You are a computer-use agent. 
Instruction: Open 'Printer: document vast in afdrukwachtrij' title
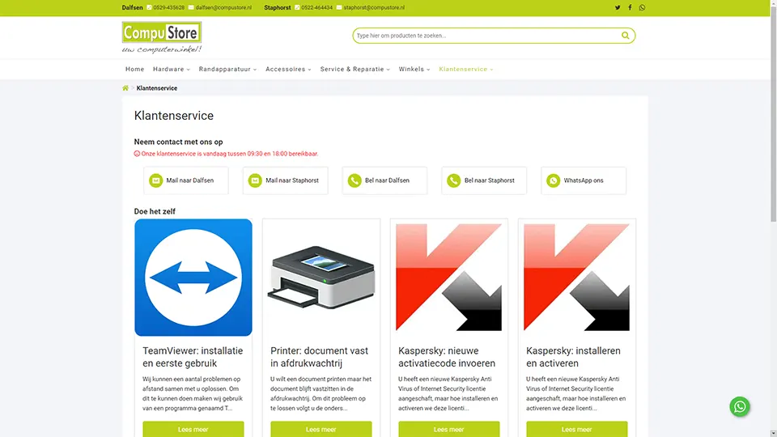319,357
